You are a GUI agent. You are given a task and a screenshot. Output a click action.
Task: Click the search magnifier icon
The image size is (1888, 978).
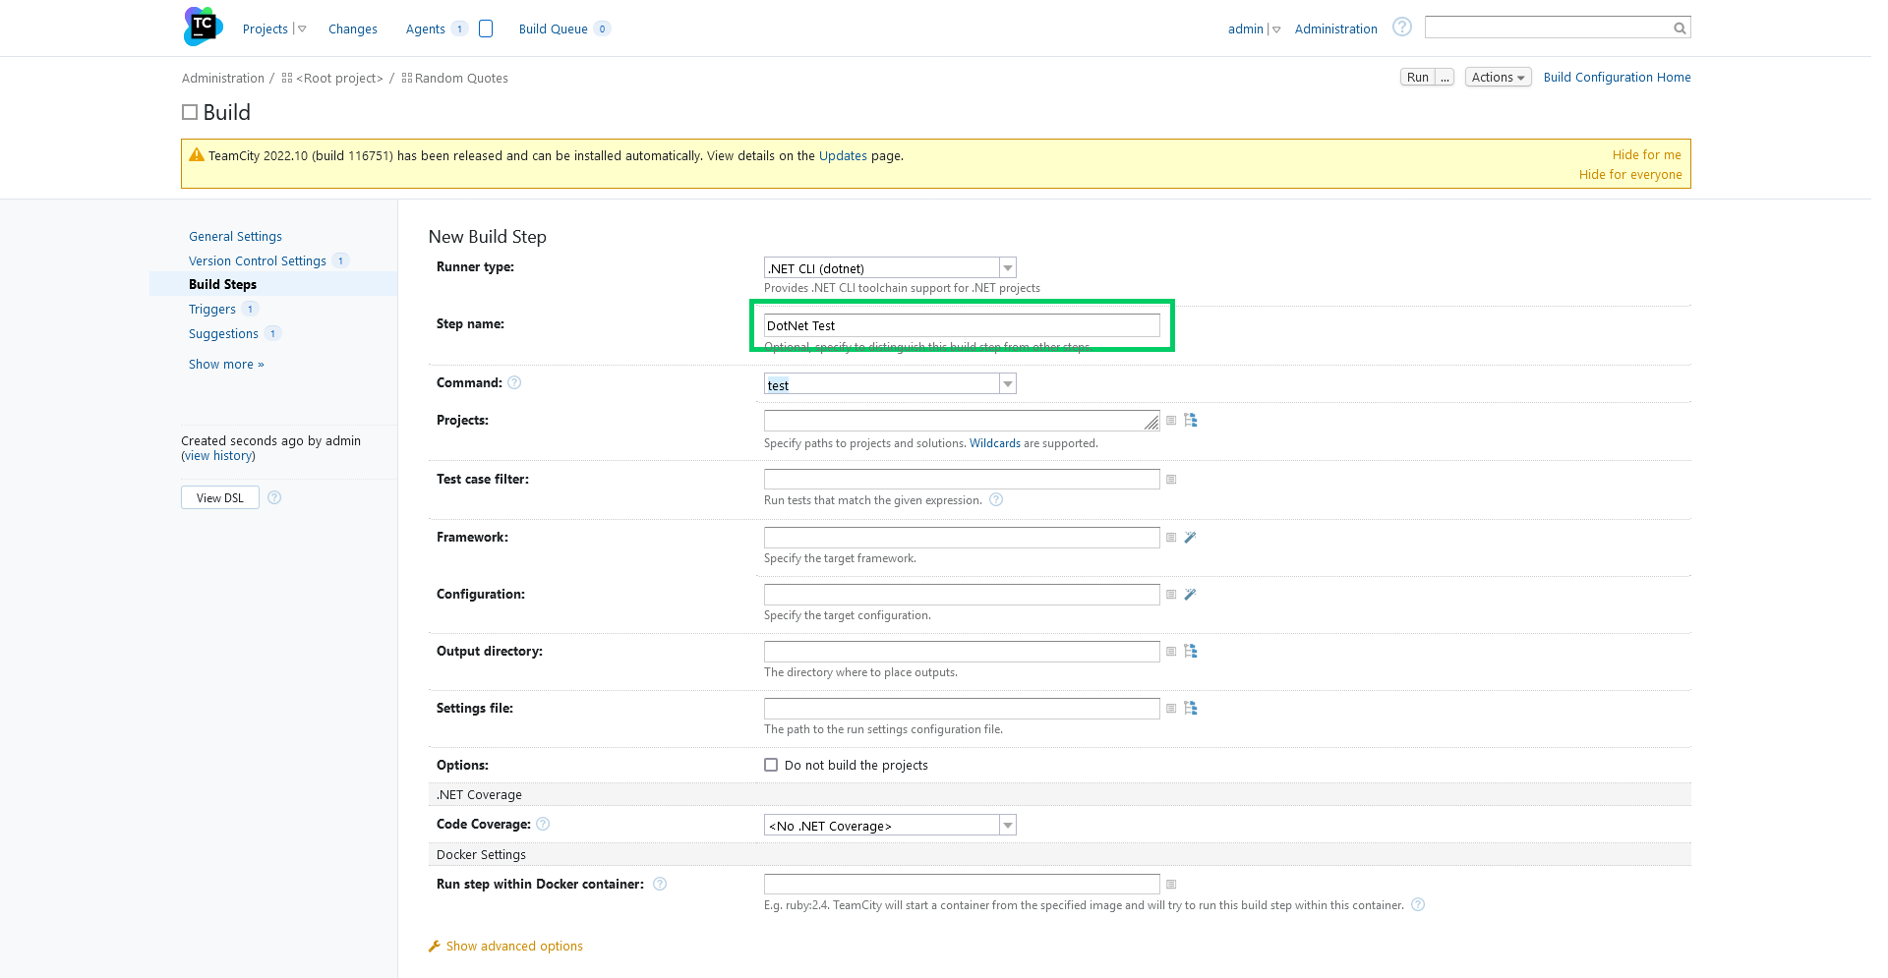[x=1680, y=29]
